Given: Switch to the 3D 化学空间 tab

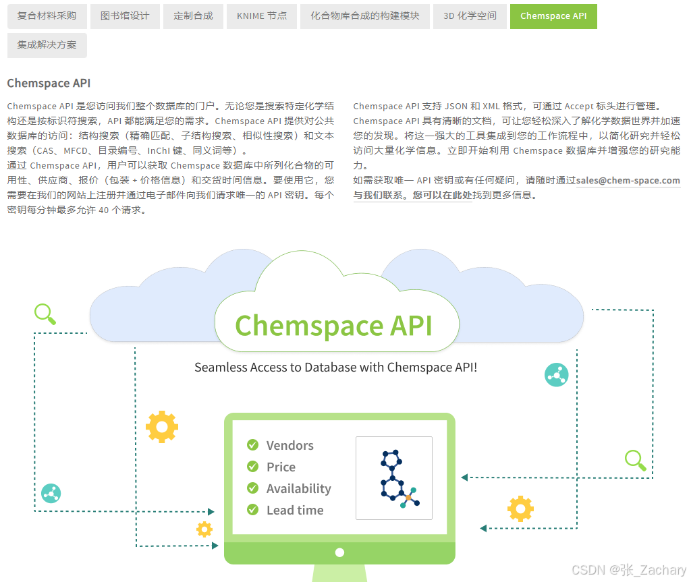Looking at the screenshot, I should [470, 16].
